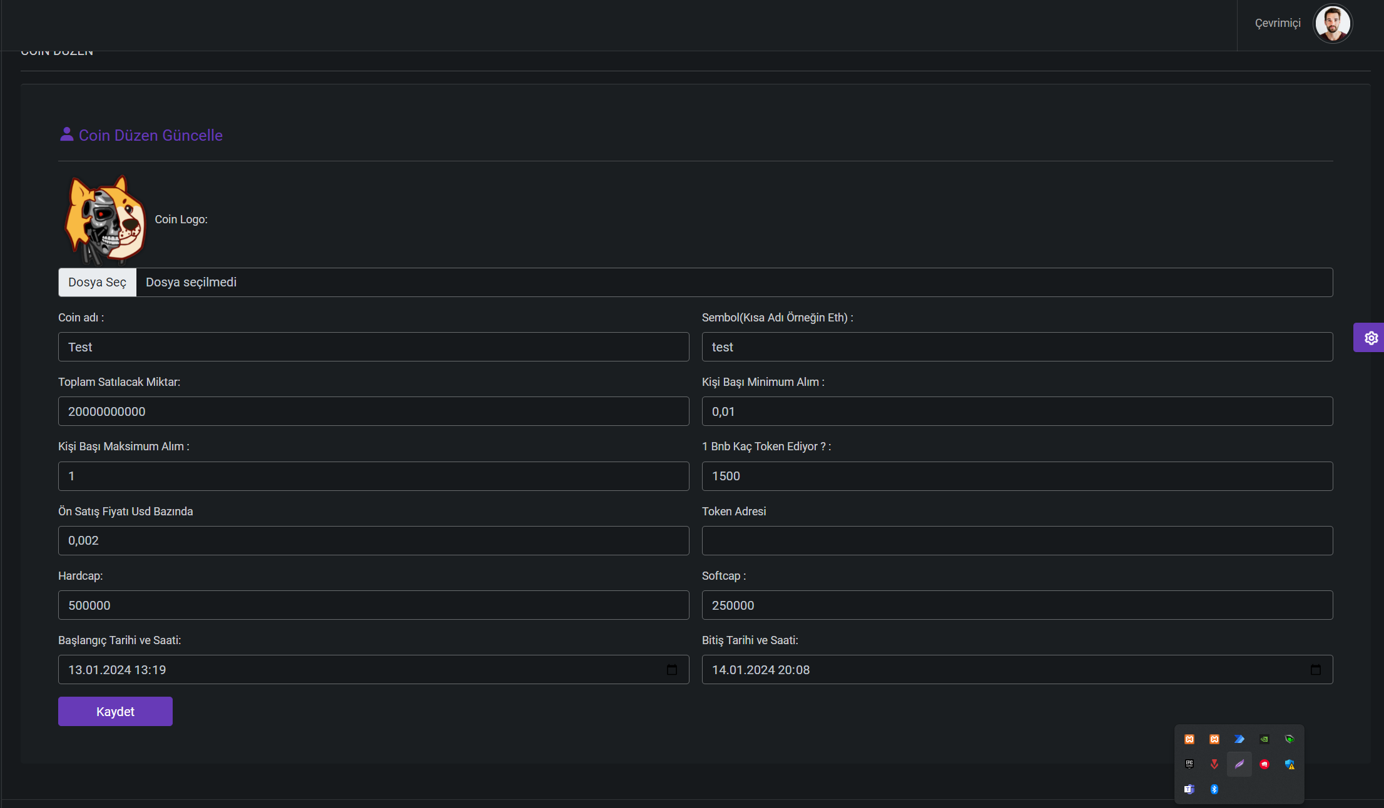
Task: Click the Riot Games tray icon
Action: click(x=1264, y=764)
